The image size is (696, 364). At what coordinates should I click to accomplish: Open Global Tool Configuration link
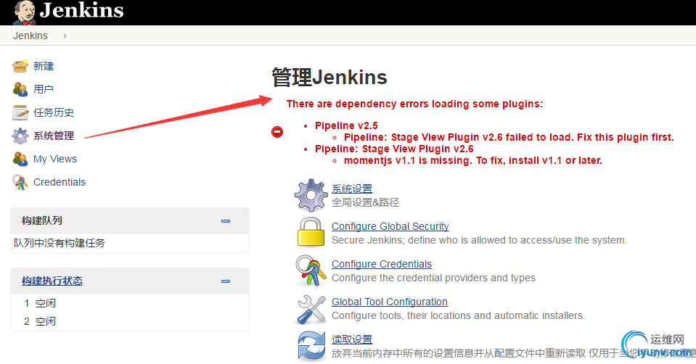[x=390, y=302]
